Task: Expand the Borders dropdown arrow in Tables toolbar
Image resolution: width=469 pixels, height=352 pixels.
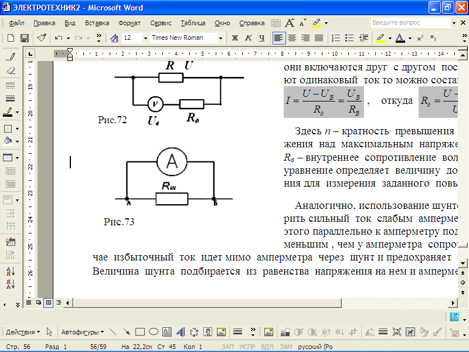Action: tap(18, 128)
